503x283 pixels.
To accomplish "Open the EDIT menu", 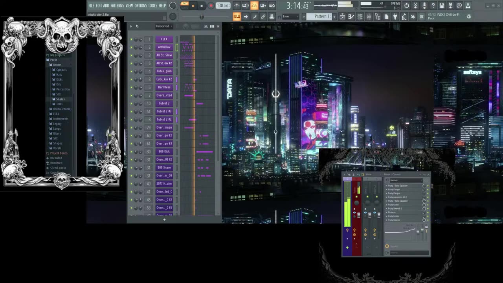I will pos(99,6).
